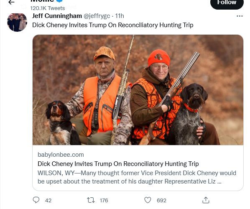Go back using the left arrow

tap(11, 2)
